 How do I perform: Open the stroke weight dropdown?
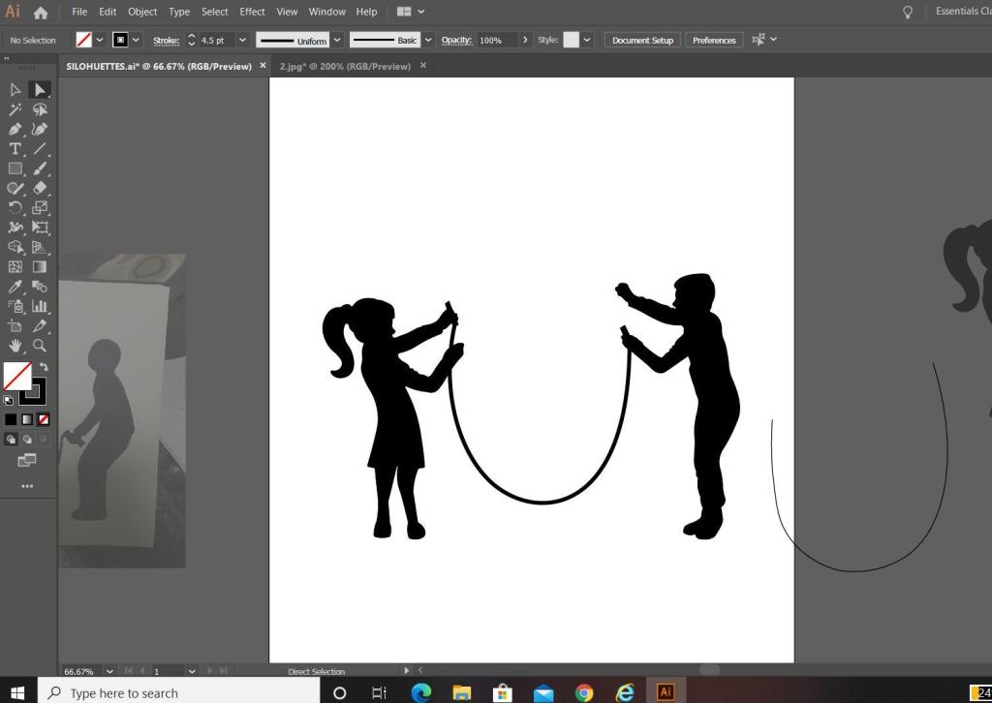[x=242, y=40]
